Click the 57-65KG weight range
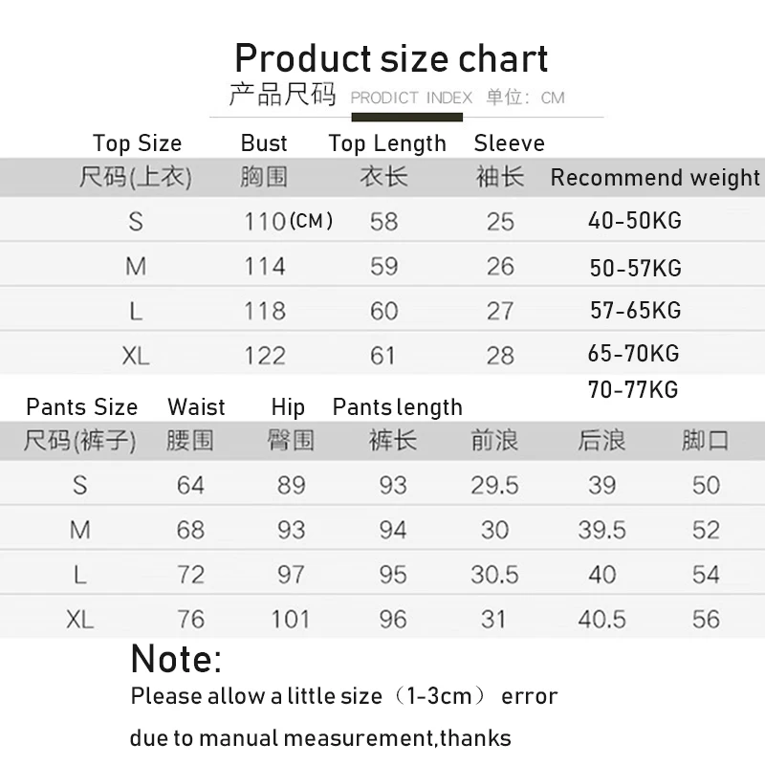The height and width of the screenshot is (765, 765). click(635, 311)
